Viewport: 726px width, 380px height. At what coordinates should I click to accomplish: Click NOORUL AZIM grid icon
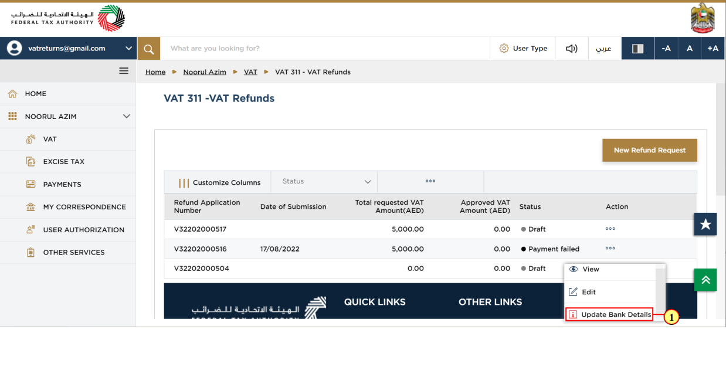pyautogui.click(x=12, y=116)
